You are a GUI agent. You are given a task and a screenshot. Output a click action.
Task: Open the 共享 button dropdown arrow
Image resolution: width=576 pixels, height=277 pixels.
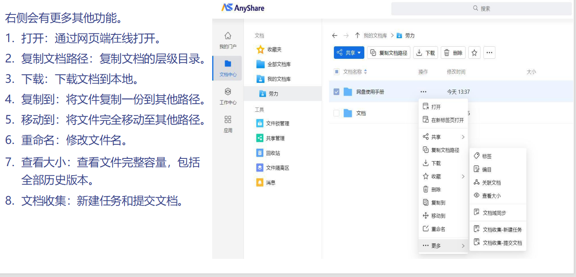pos(360,53)
